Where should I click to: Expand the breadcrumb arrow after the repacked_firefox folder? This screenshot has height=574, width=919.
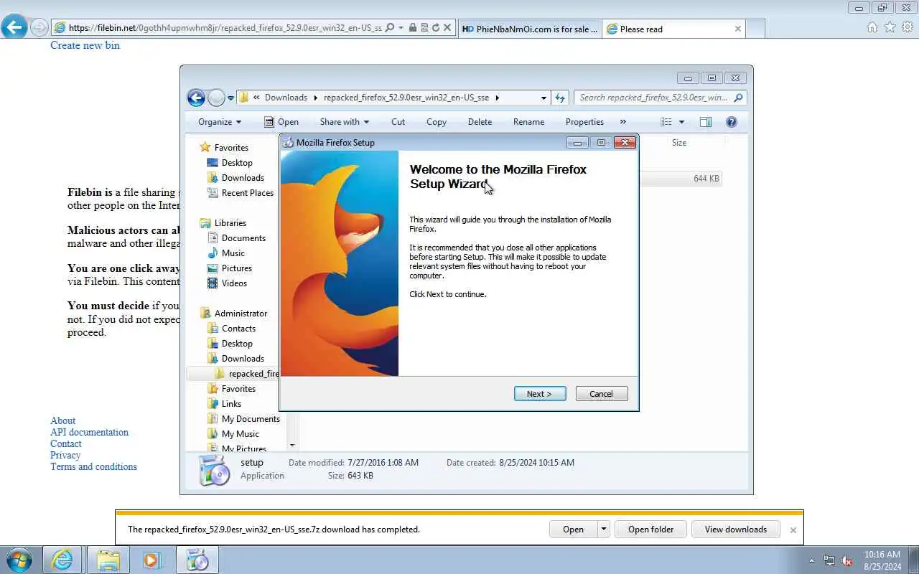pyautogui.click(x=497, y=98)
